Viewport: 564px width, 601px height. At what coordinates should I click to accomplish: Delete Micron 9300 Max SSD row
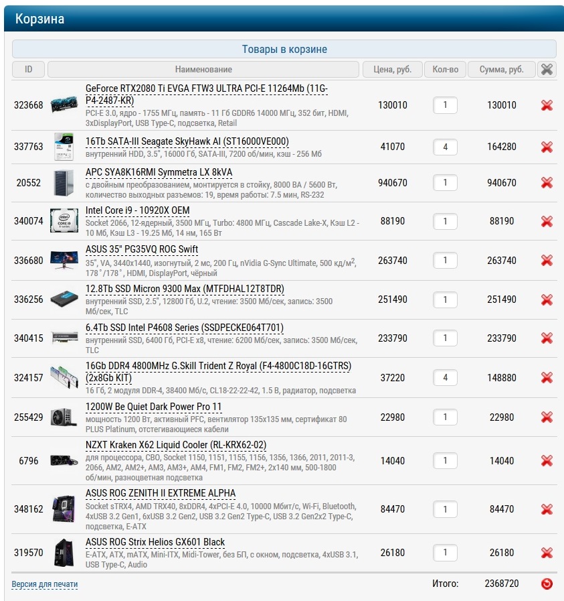click(x=547, y=299)
